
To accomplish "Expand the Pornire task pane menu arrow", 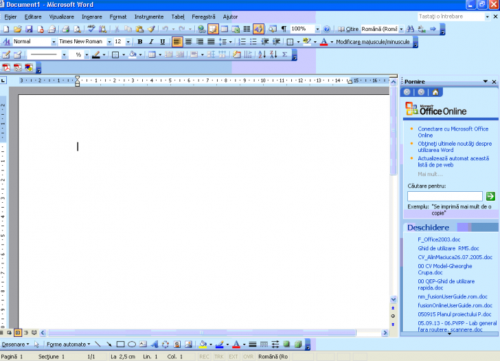I will tap(486, 82).
